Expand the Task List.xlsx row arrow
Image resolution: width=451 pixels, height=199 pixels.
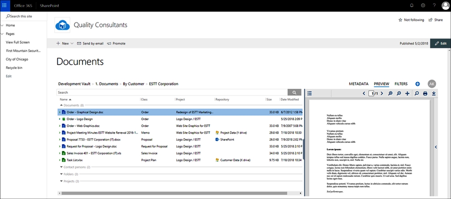59,160
